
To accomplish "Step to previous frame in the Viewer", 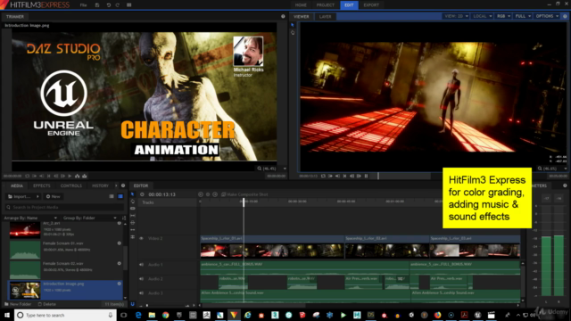I will pos(352,177).
